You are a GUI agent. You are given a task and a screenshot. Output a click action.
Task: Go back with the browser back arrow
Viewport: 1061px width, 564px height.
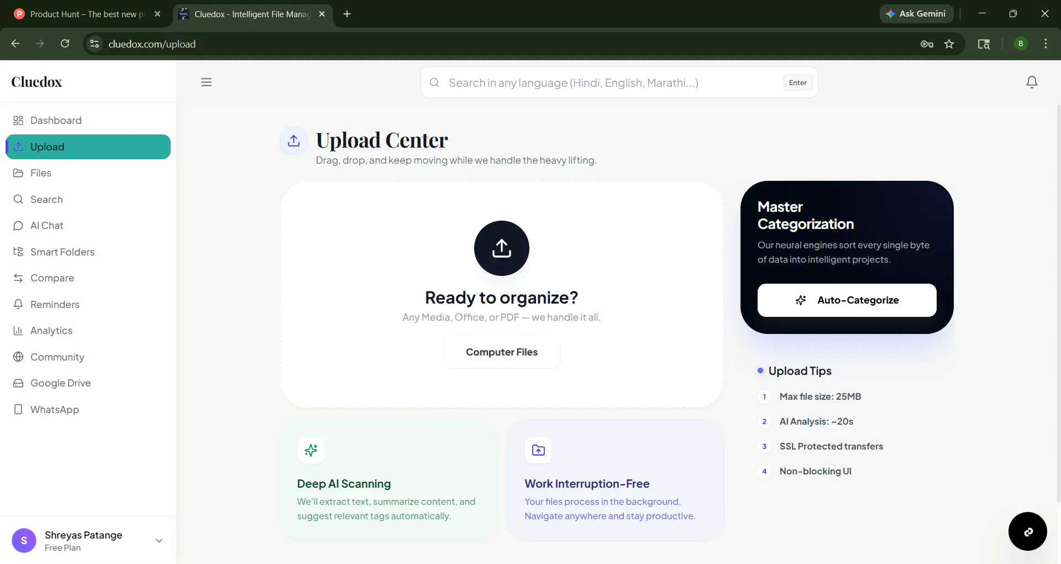[x=15, y=44]
